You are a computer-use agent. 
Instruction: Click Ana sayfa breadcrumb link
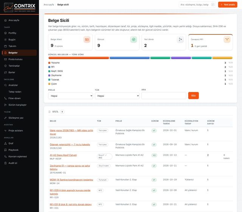(49, 5)
